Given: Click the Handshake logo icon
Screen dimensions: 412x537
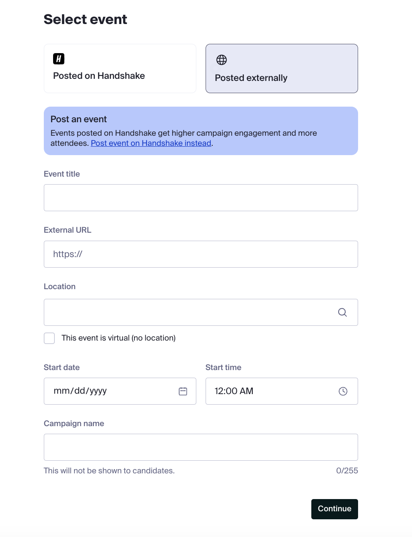Looking at the screenshot, I should point(59,59).
